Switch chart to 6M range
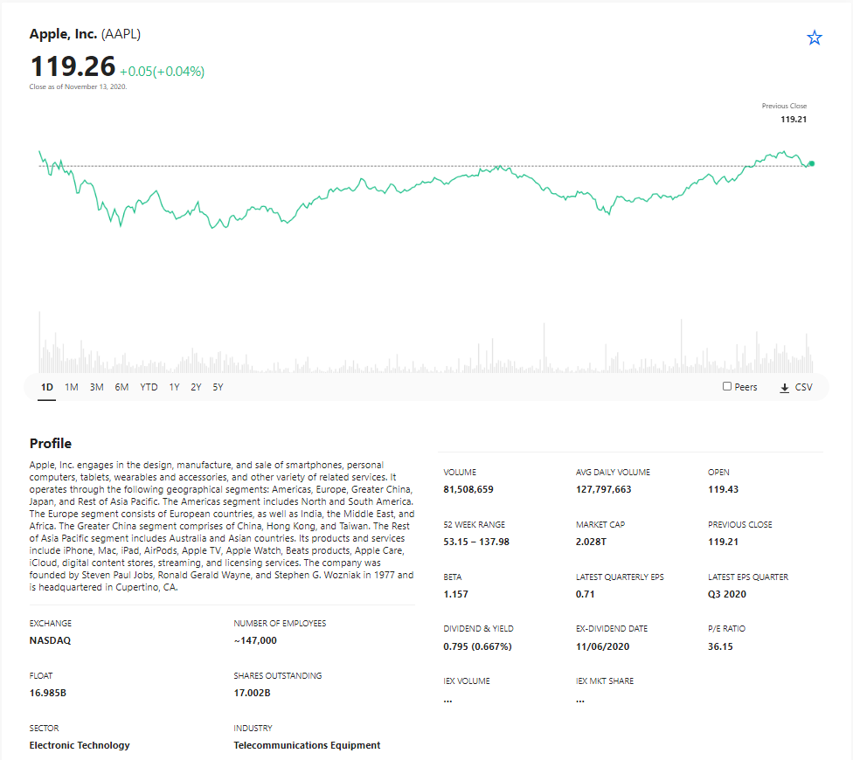 121,387
